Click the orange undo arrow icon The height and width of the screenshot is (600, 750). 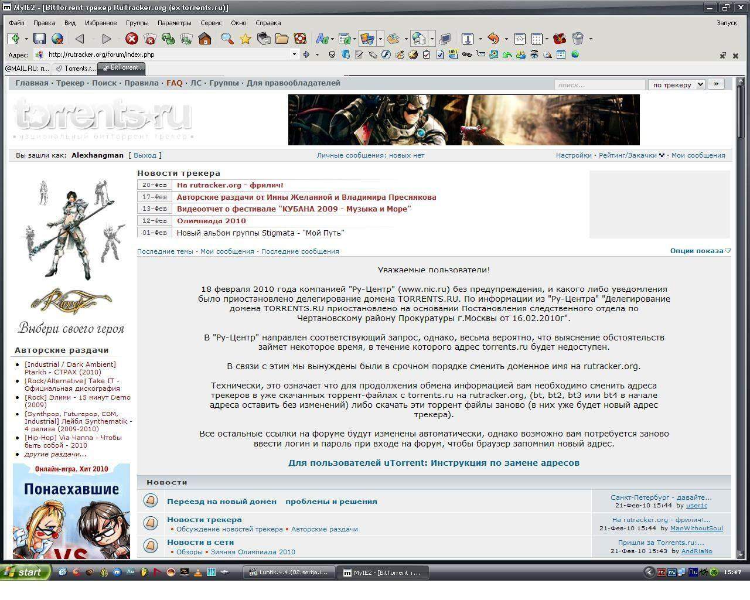493,39
